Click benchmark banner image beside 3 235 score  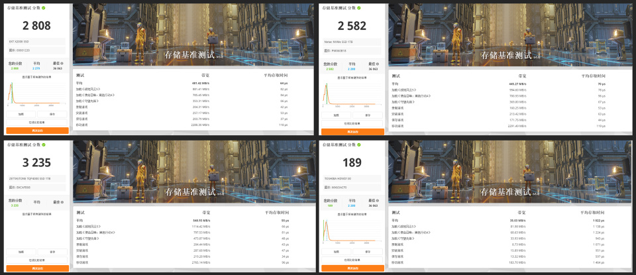[x=193, y=172]
